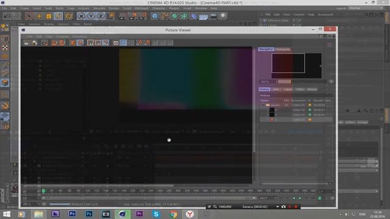Toggle the R dot of selected history row
The height and width of the screenshot is (219, 390).
[310, 120]
